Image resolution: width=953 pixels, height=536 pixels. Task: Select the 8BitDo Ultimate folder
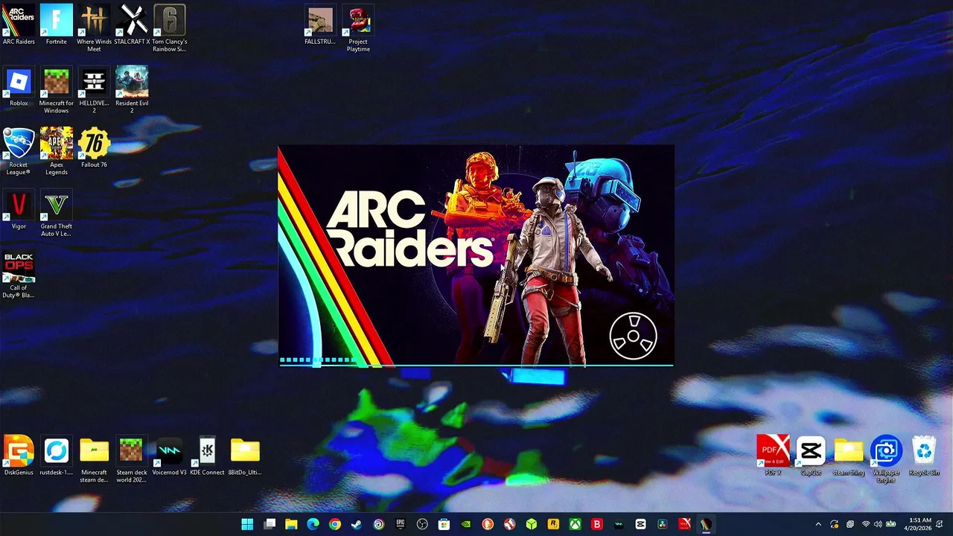click(x=245, y=456)
